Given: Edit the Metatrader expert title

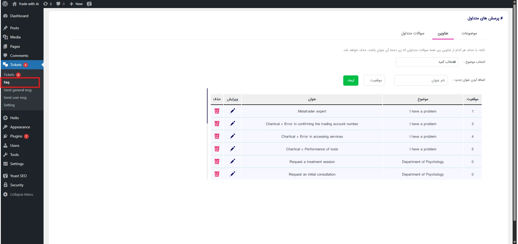Looking at the screenshot, I should (233, 111).
